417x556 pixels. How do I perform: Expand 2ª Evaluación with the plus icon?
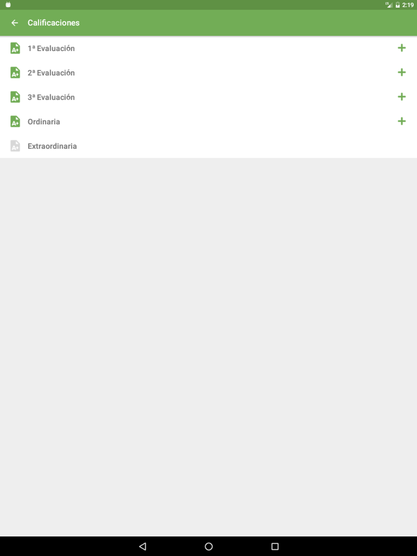(402, 72)
